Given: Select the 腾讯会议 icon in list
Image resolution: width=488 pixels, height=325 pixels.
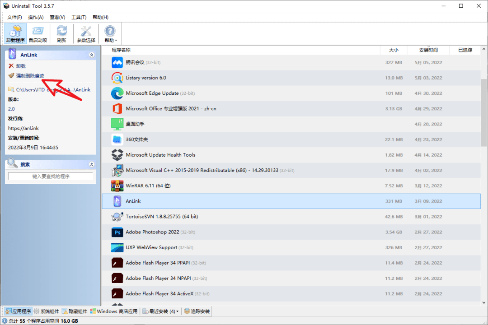Looking at the screenshot, I should point(117,62).
